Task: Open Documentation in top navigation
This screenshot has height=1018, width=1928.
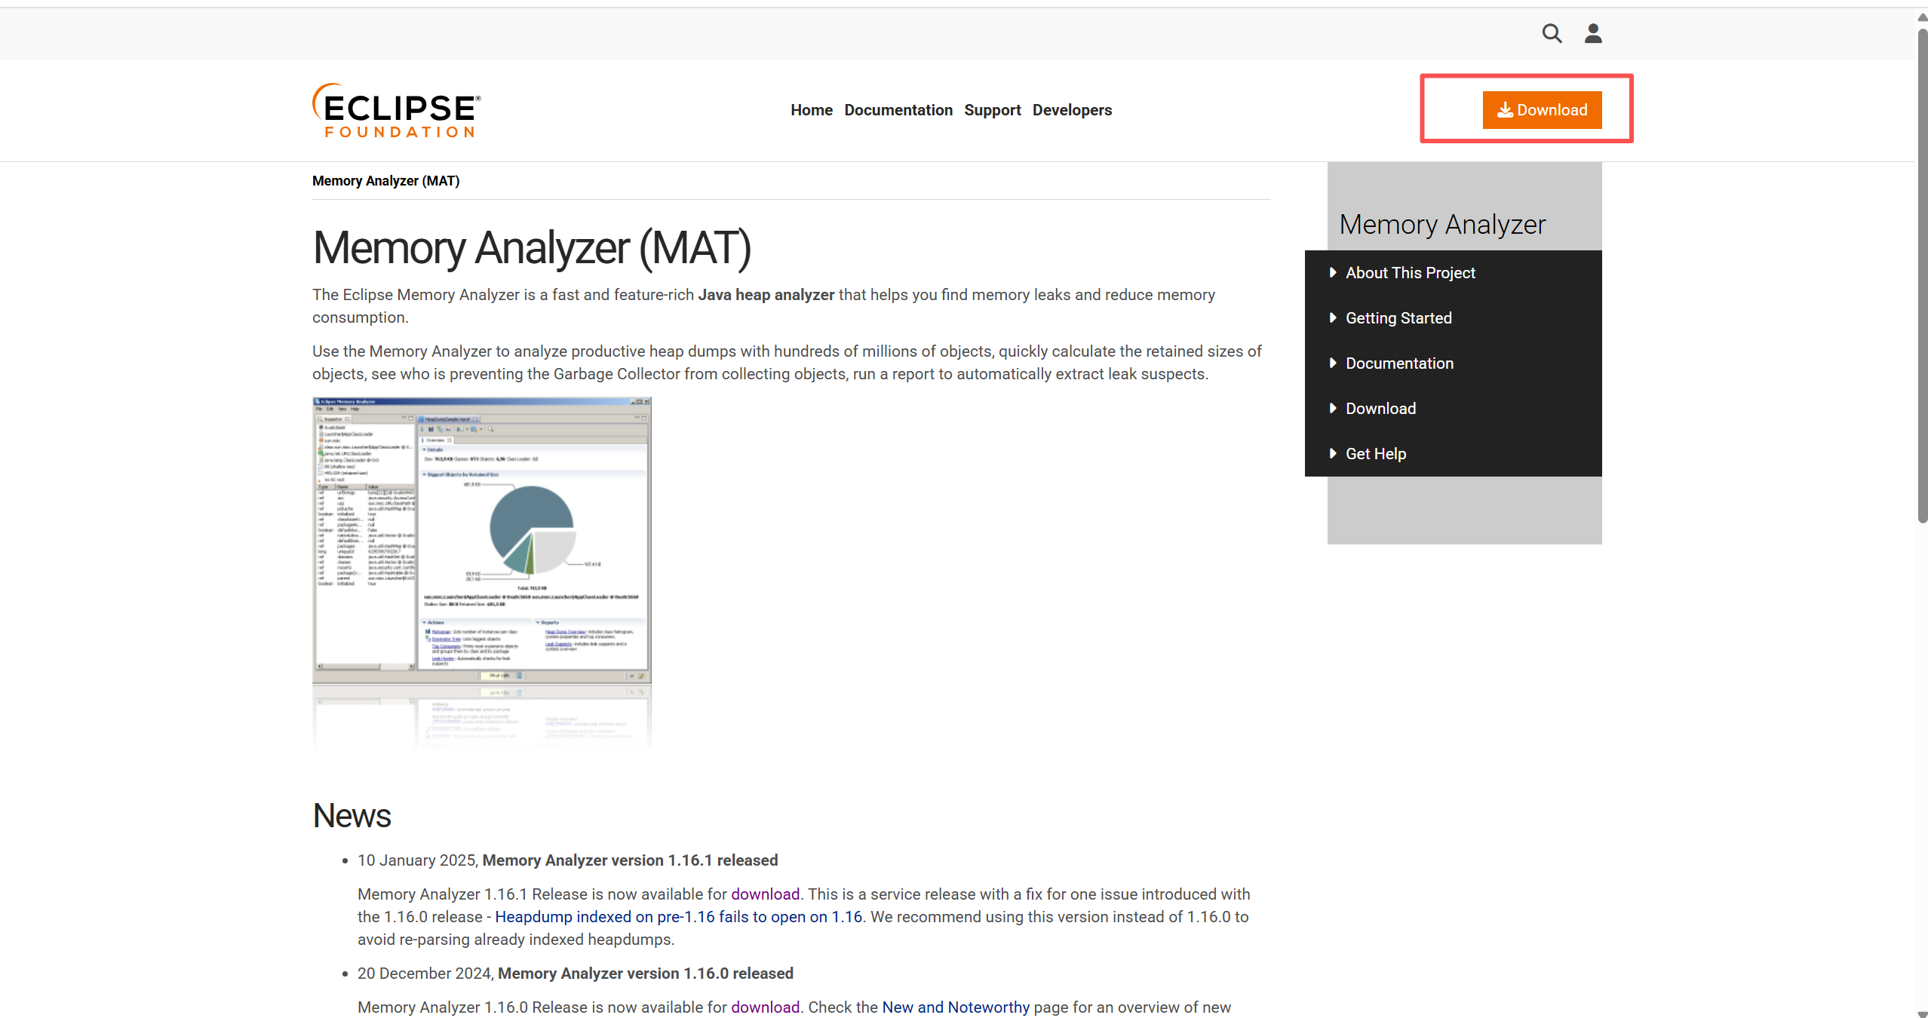Action: pos(898,110)
